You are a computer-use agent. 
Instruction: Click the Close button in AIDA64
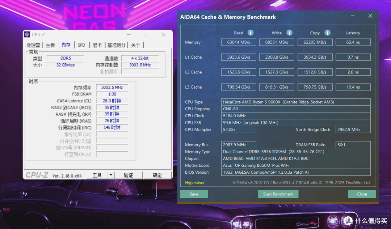click(362, 194)
